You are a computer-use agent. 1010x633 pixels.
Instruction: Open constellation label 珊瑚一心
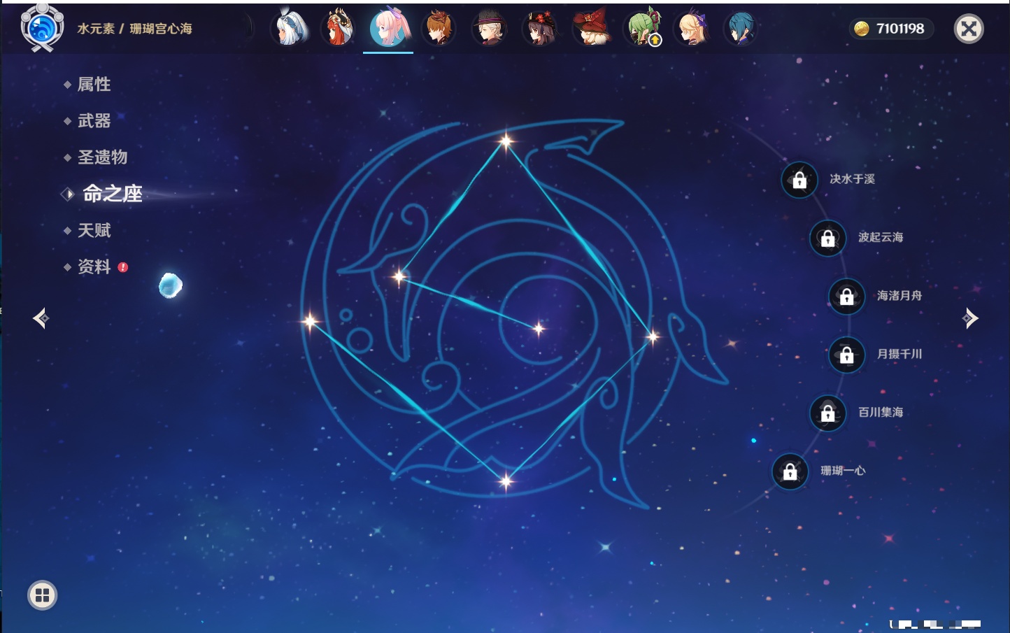click(843, 471)
